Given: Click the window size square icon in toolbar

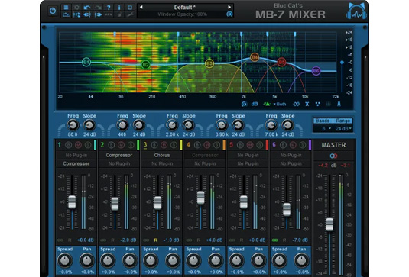Looking at the screenshot, I should [130, 8].
